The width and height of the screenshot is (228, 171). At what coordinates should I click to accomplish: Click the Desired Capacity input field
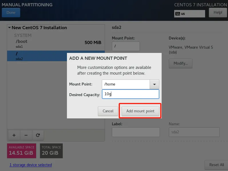(130, 94)
